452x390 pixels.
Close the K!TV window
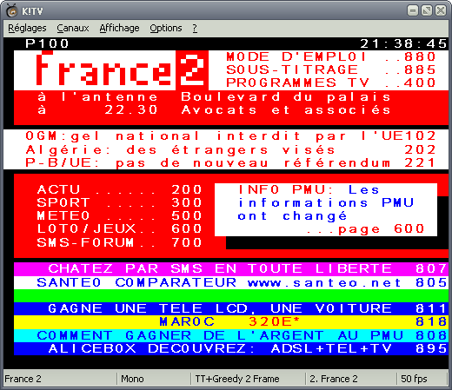coord(441,10)
